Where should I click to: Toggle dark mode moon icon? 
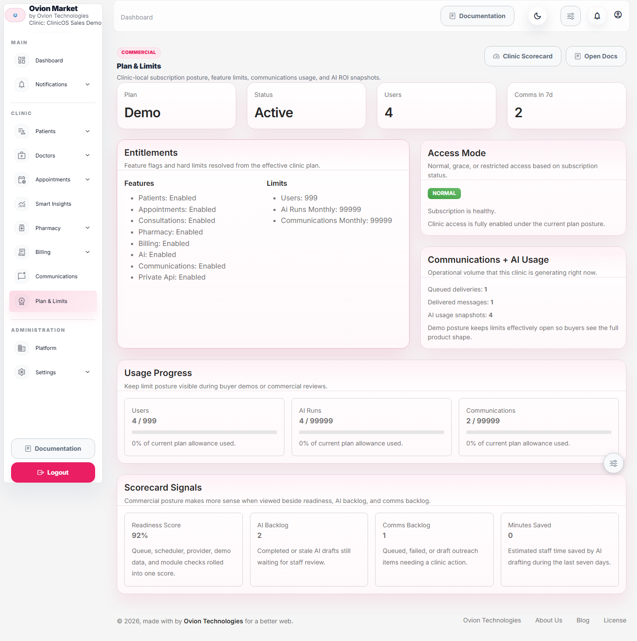(x=537, y=16)
